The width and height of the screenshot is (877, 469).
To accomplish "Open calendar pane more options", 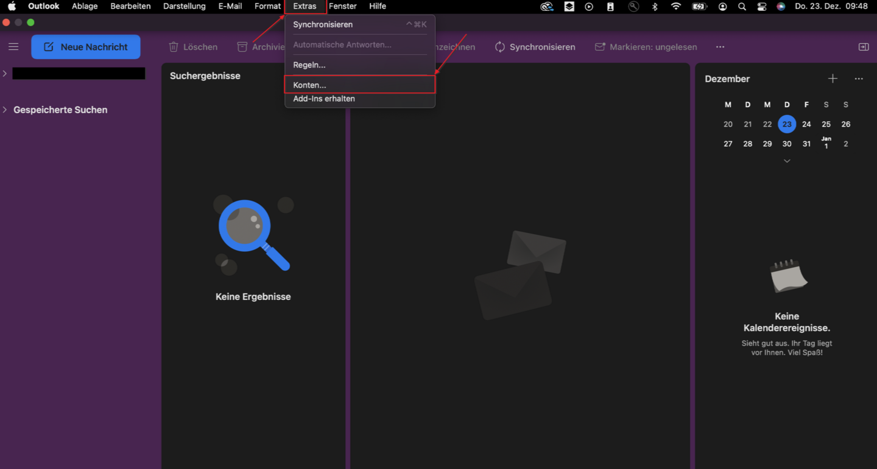I will tap(859, 78).
